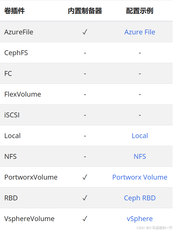174x231 pixels.
Task: Select the PortworxVolume plugin name cell
Action: [31, 177]
